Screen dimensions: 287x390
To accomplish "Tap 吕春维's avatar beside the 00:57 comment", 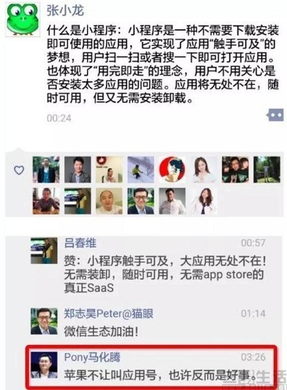I will [x=44, y=250].
